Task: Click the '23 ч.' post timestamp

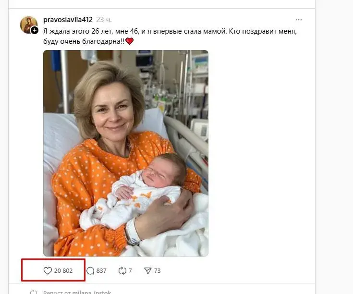Action: coord(104,20)
